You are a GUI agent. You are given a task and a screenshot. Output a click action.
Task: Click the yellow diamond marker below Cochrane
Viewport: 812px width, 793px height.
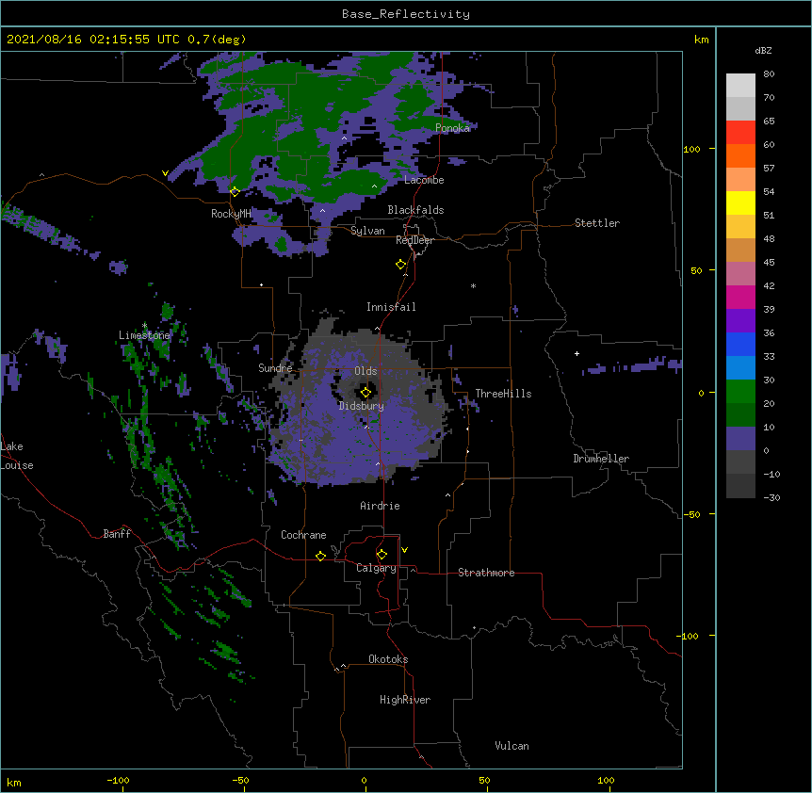point(320,556)
